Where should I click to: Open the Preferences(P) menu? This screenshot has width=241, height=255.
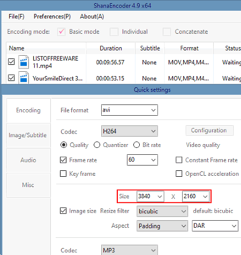(x=52, y=17)
